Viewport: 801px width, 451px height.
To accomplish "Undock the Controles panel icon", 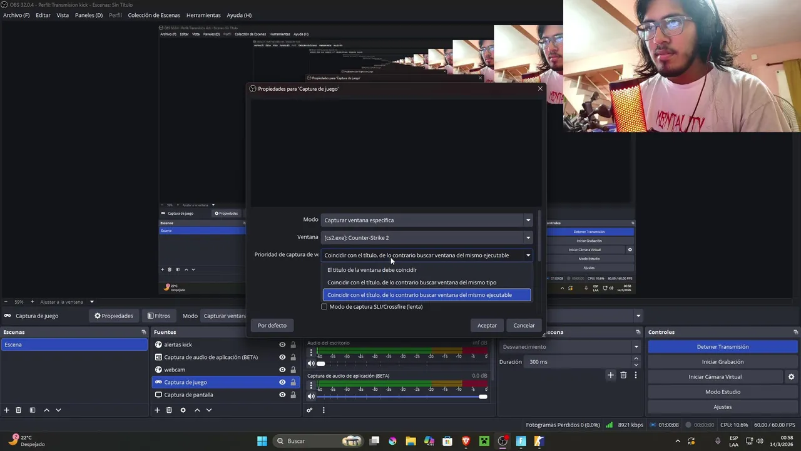I will point(795,332).
